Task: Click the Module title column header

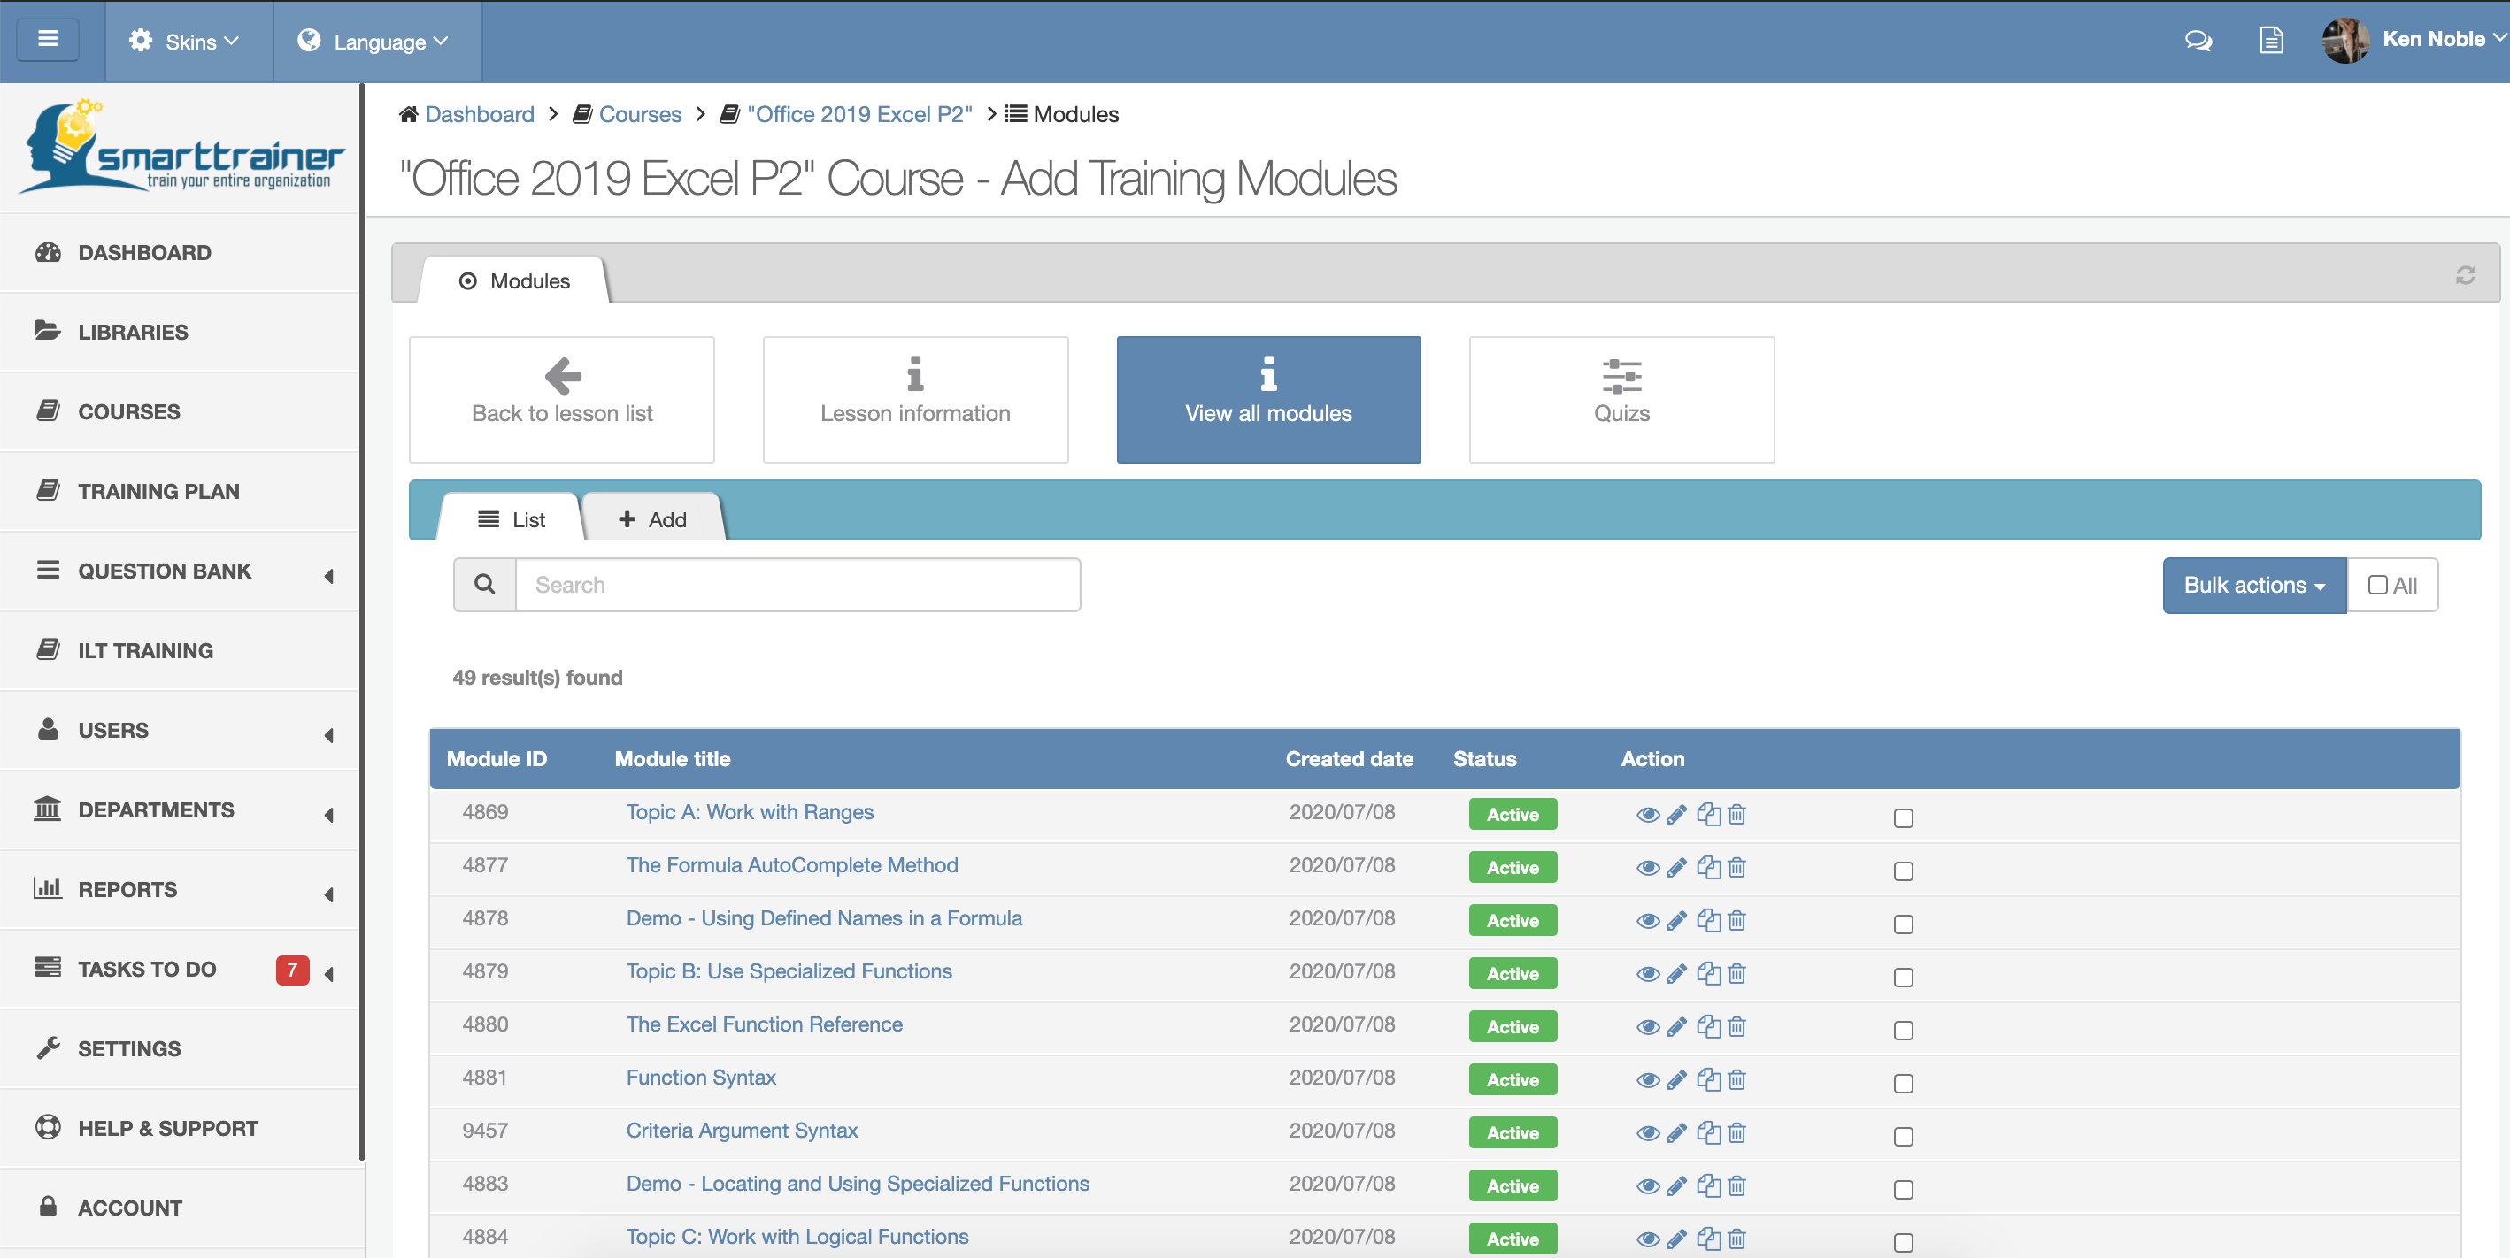Action: [x=673, y=758]
